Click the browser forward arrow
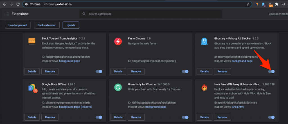The width and height of the screenshot is (288, 124). 11,4
